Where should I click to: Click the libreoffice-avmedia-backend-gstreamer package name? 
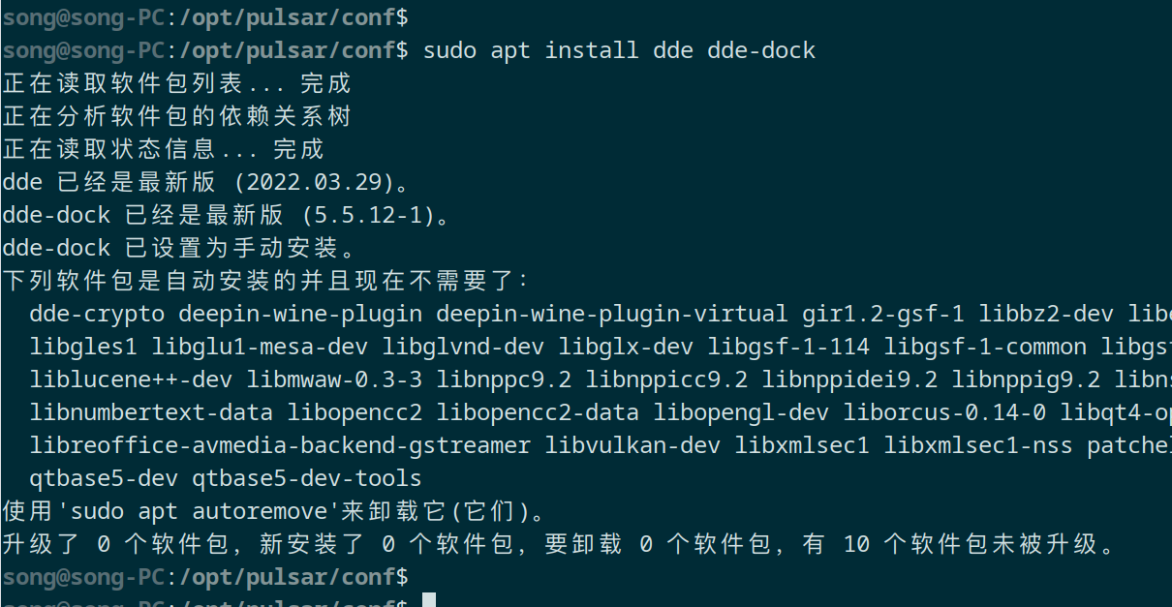coord(280,445)
